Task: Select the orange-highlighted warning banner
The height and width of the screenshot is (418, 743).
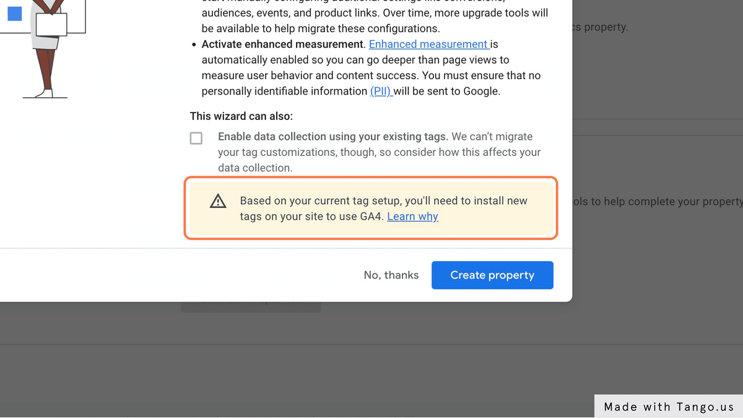Action: [370, 208]
